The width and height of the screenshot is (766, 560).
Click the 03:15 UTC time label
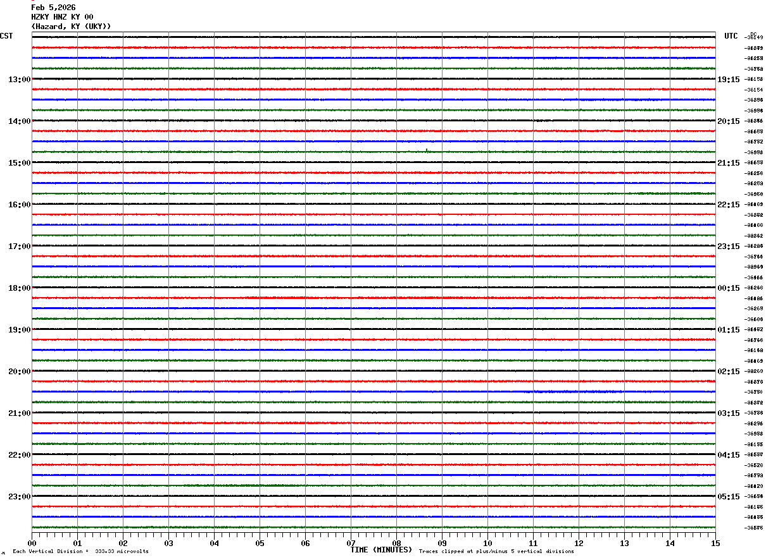729,413
